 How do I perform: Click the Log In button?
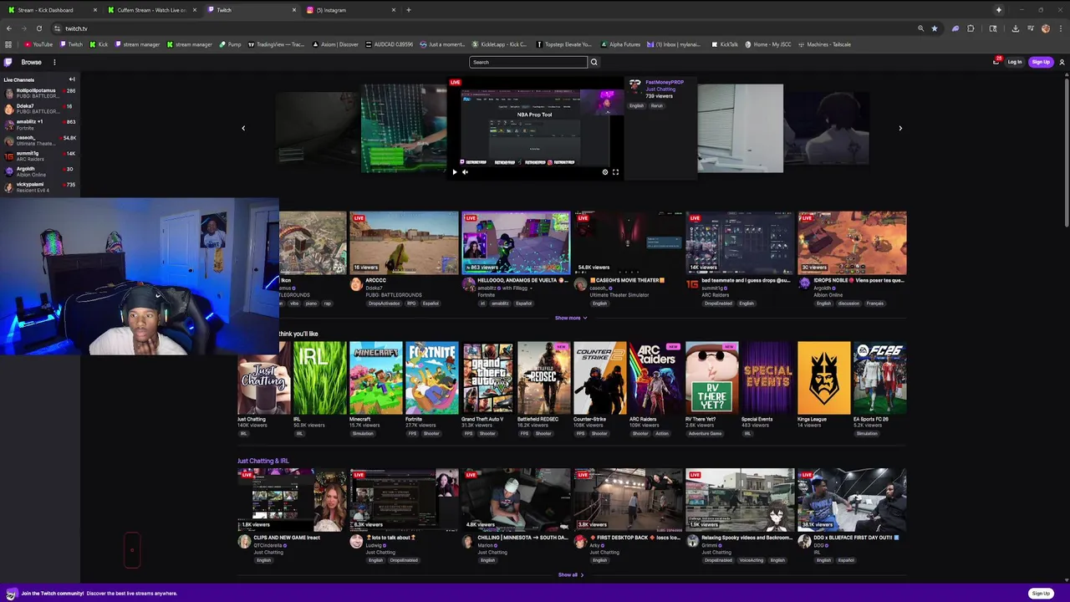pos(1014,62)
